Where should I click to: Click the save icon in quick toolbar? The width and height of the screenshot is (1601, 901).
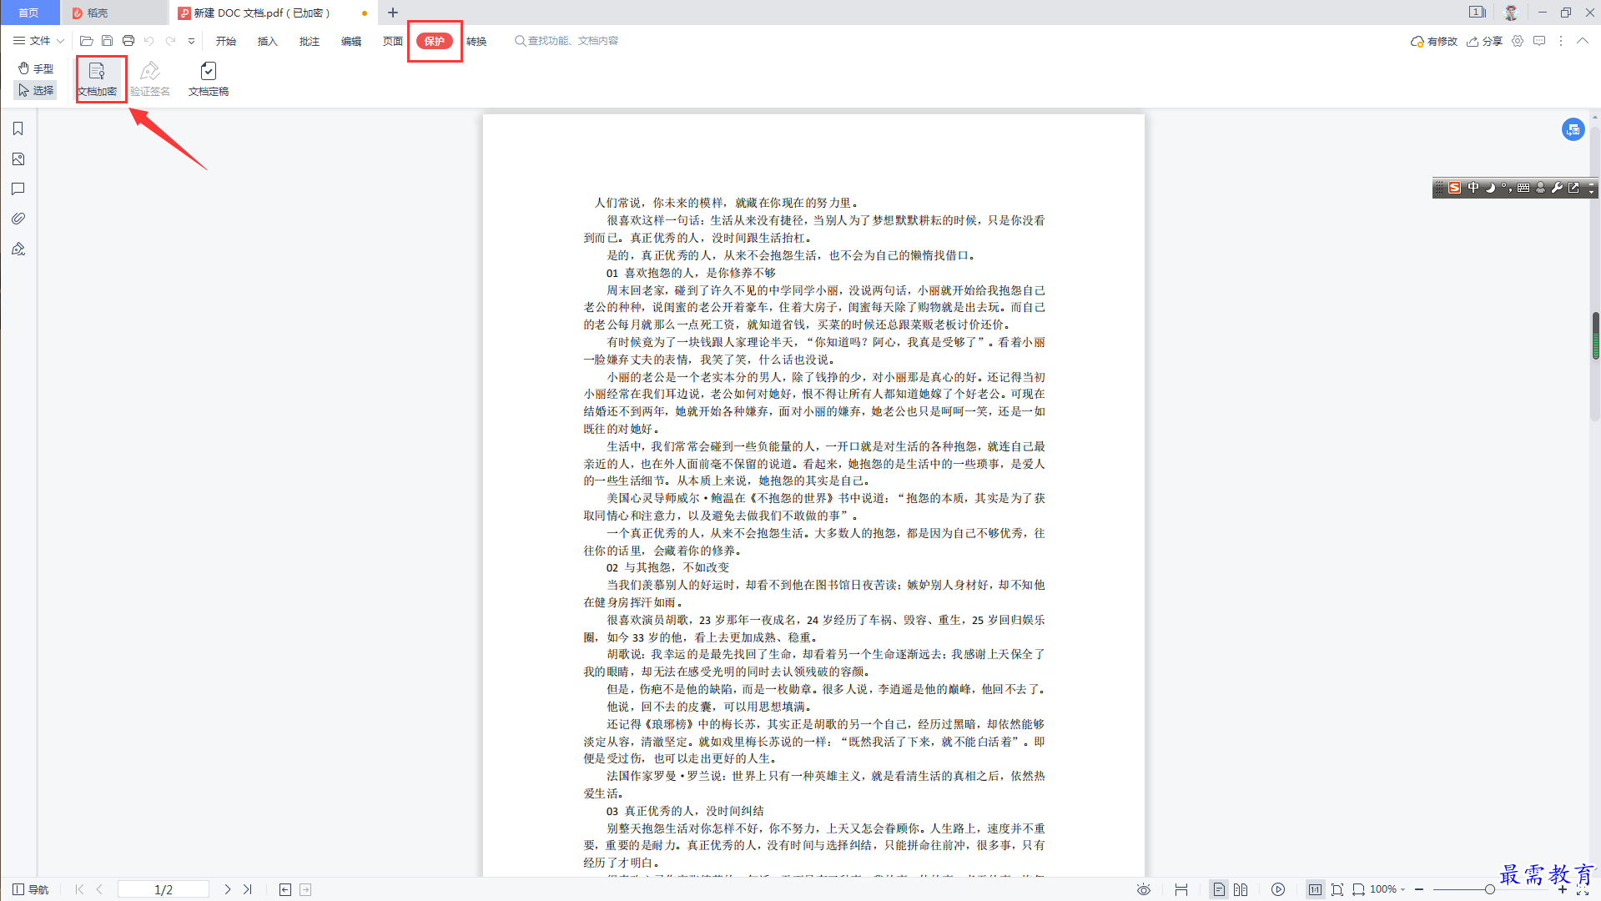(107, 41)
